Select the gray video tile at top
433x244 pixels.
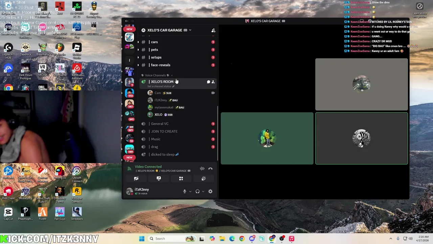(x=362, y=84)
